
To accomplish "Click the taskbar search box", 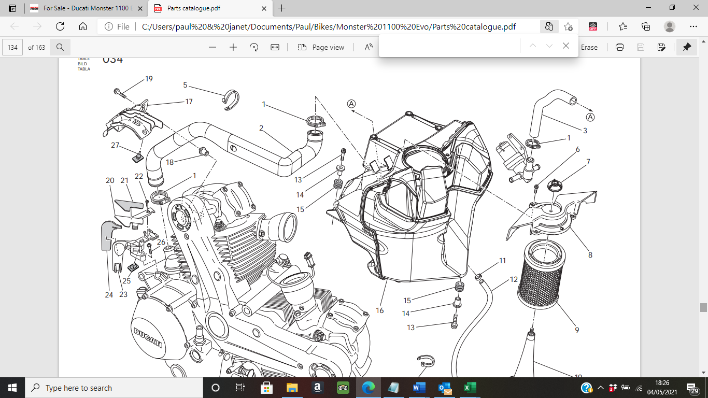I will pyautogui.click(x=114, y=388).
